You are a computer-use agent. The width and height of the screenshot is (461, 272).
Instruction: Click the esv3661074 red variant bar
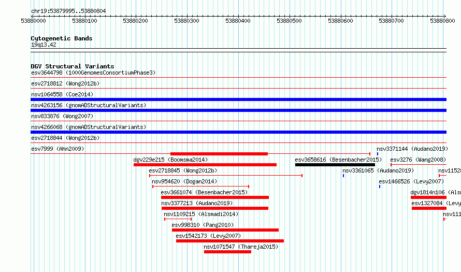[215, 197]
